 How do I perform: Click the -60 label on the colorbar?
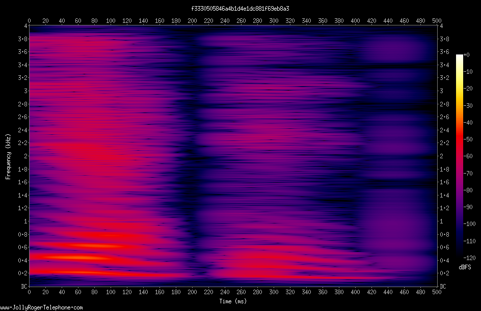[468, 156]
